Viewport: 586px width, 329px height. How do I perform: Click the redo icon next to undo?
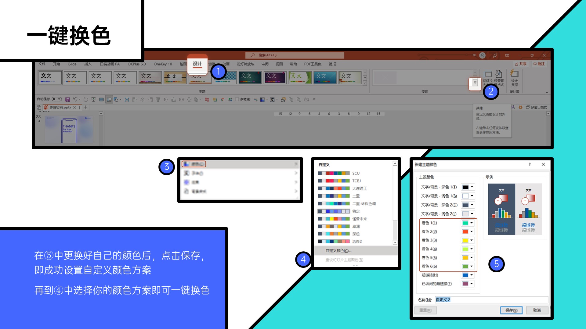(x=86, y=100)
